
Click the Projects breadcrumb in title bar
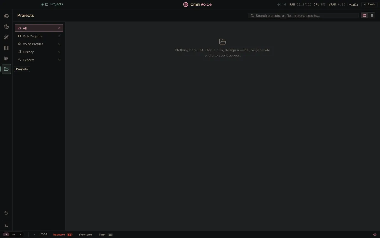(x=54, y=4)
